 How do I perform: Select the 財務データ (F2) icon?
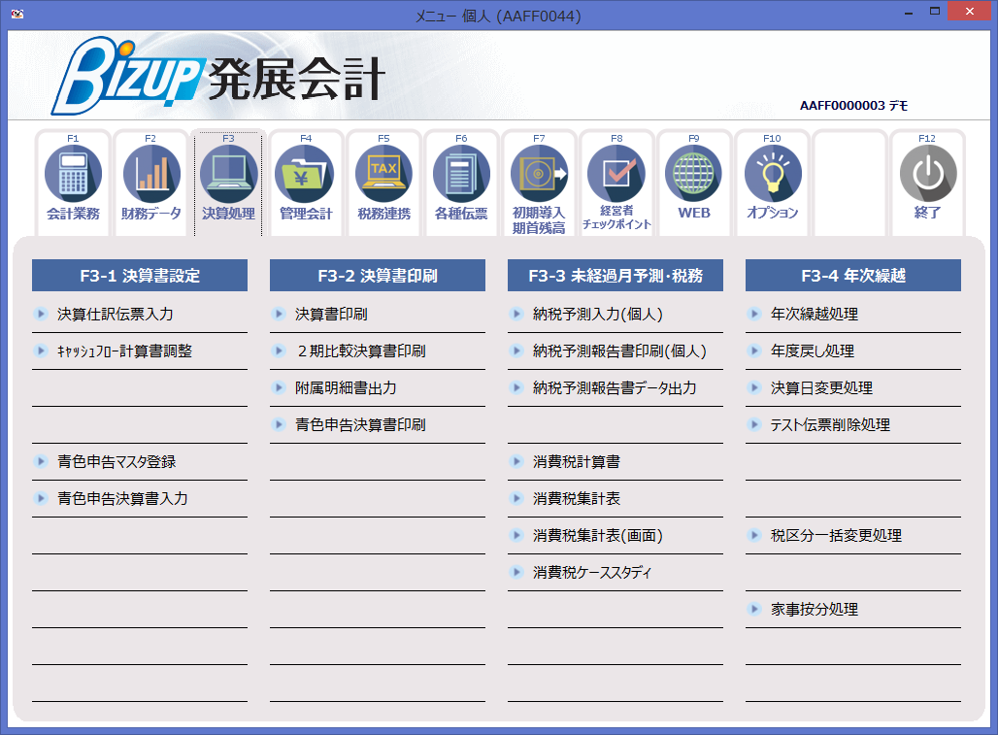click(151, 180)
